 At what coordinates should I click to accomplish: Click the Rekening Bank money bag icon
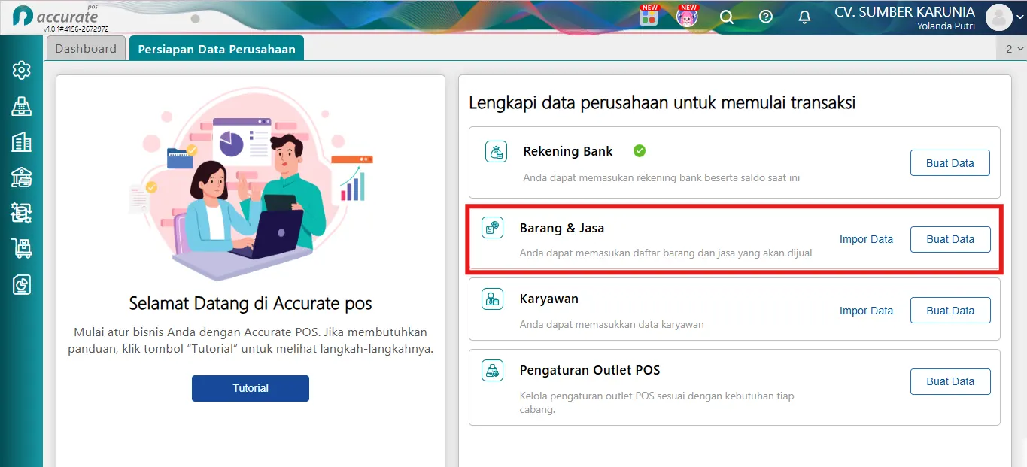496,152
